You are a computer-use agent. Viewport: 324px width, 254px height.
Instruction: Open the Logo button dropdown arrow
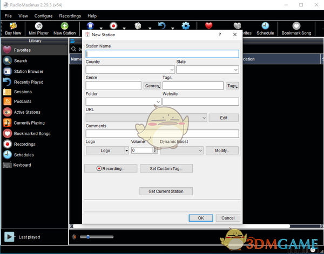tap(127, 150)
